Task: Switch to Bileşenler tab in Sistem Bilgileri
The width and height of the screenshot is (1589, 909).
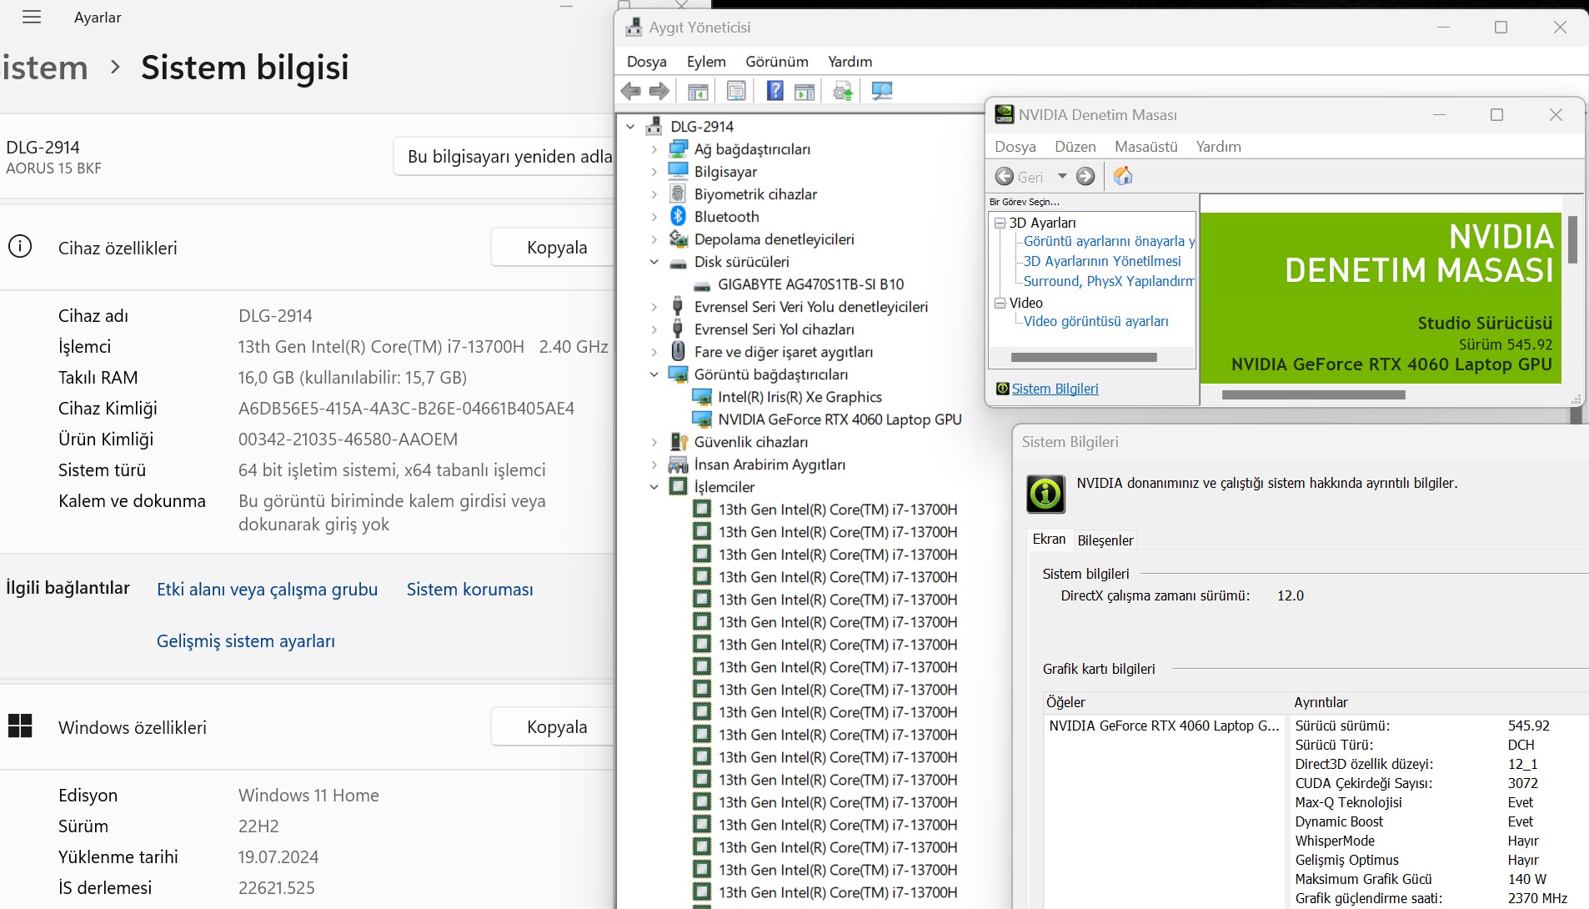Action: [1105, 540]
